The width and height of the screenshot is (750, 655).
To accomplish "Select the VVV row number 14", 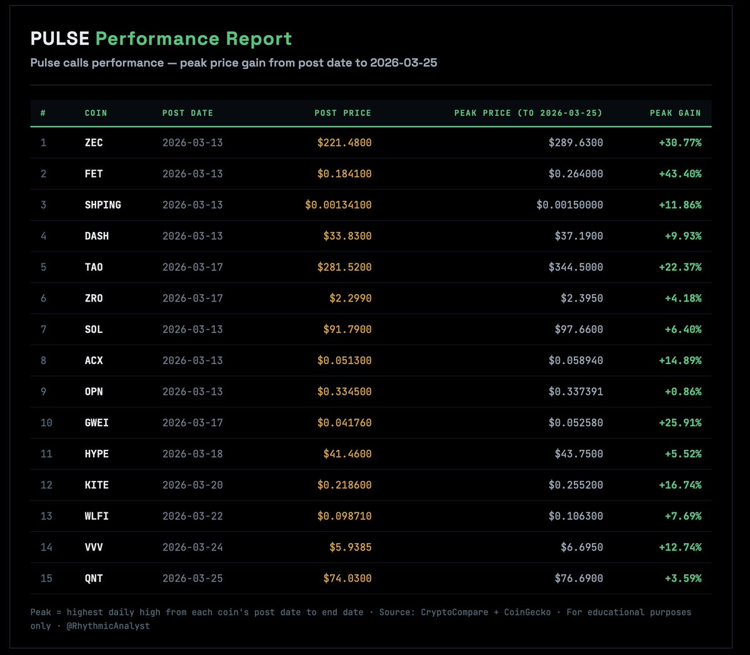I will click(x=46, y=547).
